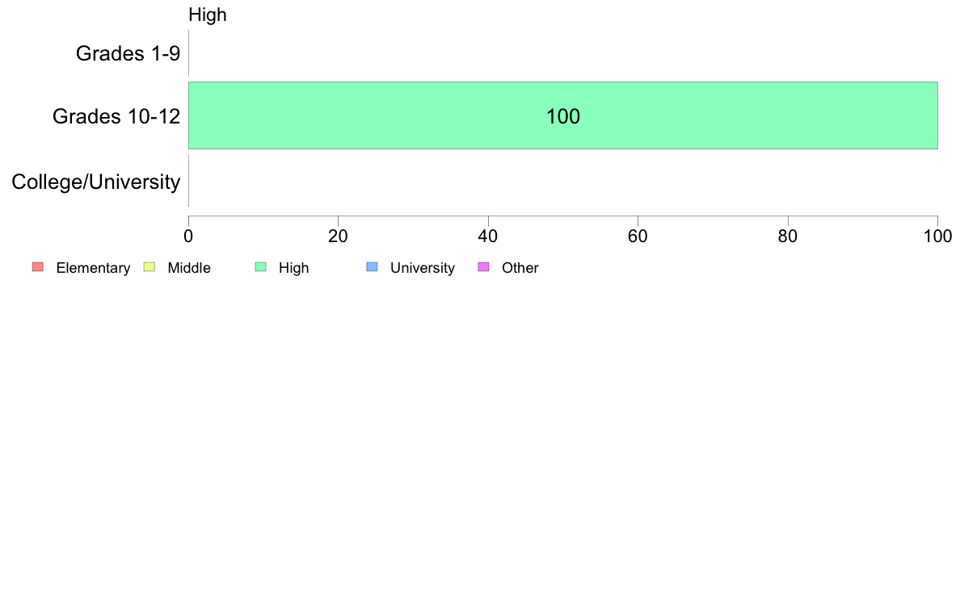Click the Grades 10-12 axis label

[116, 116]
